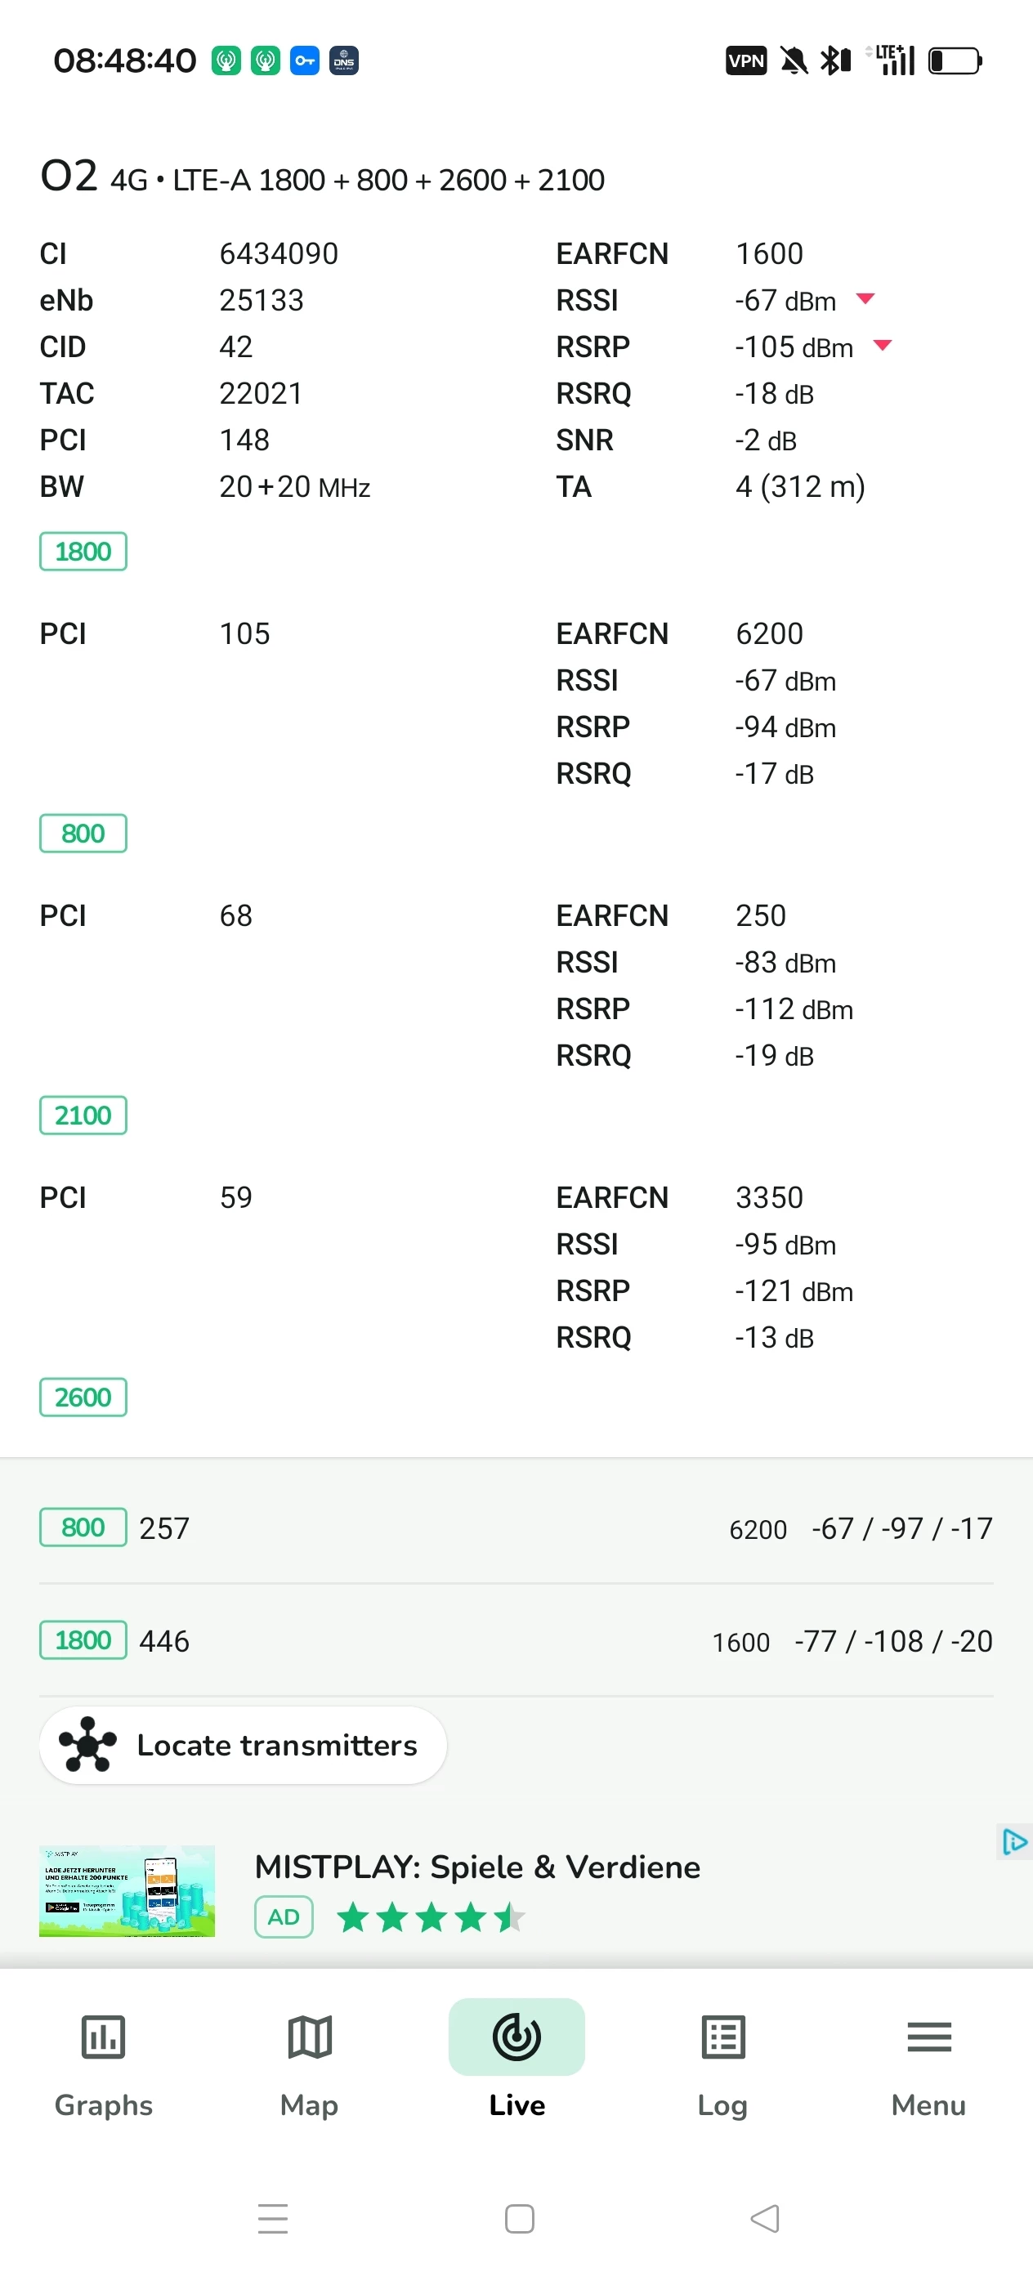Tap the 2100 band tag
The height and width of the screenshot is (2272, 1033).
(83, 1116)
